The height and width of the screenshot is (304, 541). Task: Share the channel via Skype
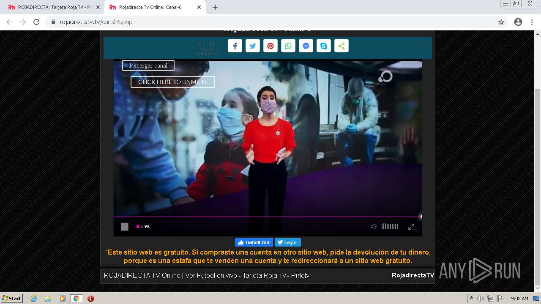tap(324, 46)
